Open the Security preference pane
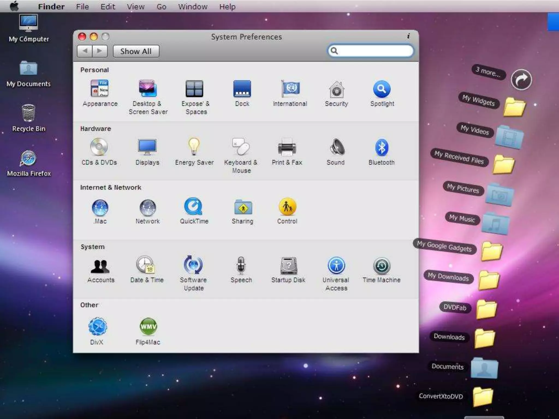 [x=336, y=89]
